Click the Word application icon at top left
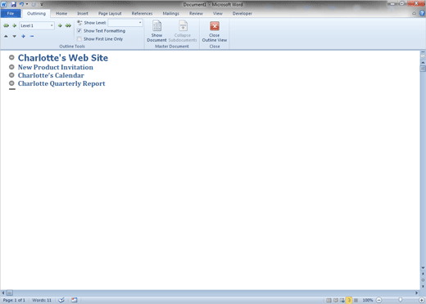Viewport: 426px width, 304px height. tap(4, 4)
